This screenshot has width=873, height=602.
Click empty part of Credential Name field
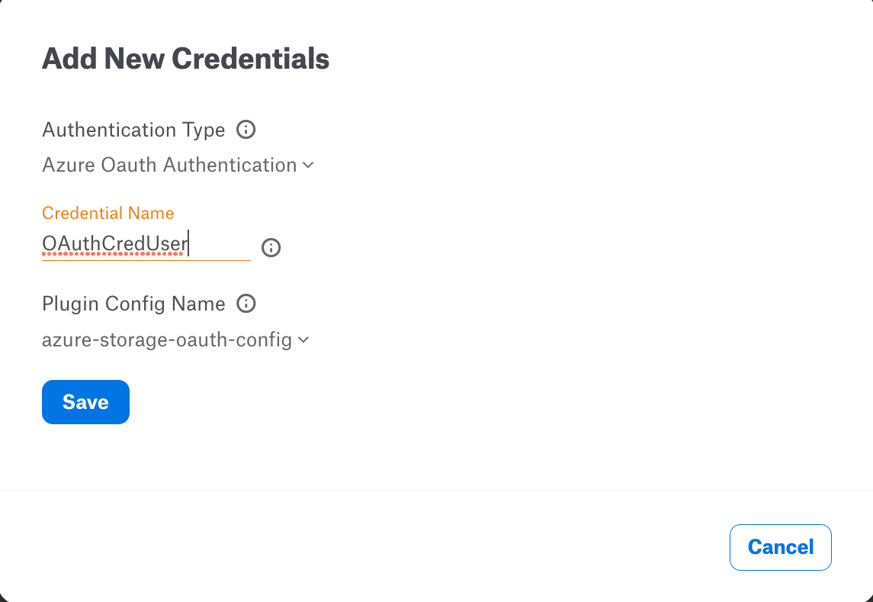click(x=220, y=244)
